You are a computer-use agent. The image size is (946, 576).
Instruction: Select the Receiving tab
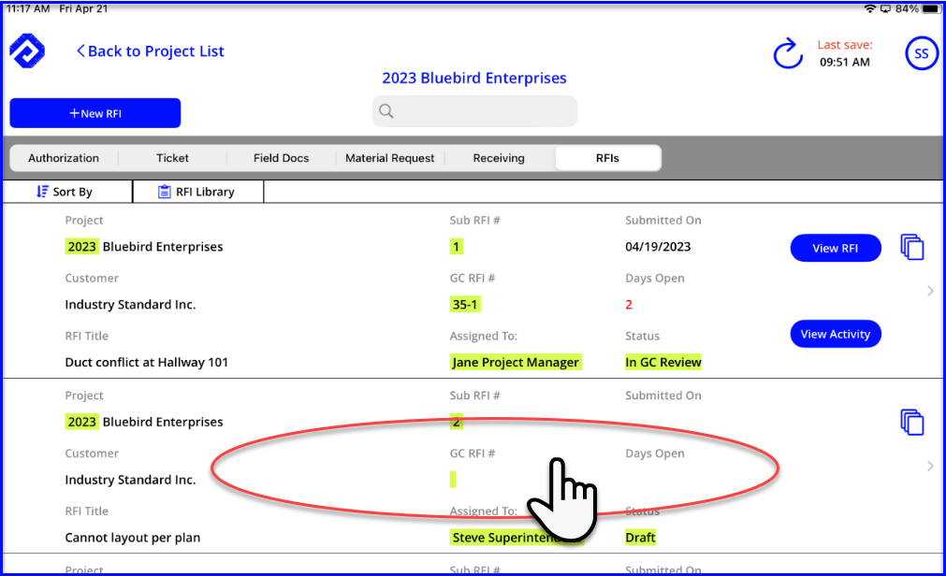[499, 158]
